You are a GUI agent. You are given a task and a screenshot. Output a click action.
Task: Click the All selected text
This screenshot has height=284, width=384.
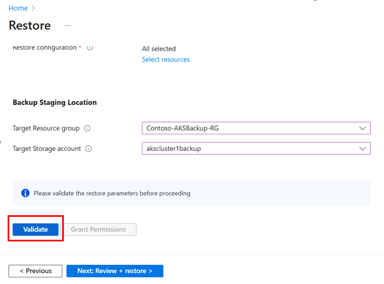159,49
